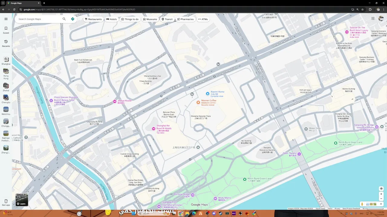Select the Shanghai the Bund W Hotels pin
This screenshot has width=387, height=217.
(153, 129)
